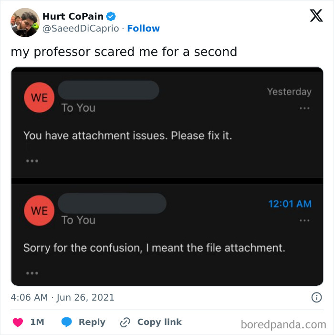Like the tweet with heart icon

(18, 323)
